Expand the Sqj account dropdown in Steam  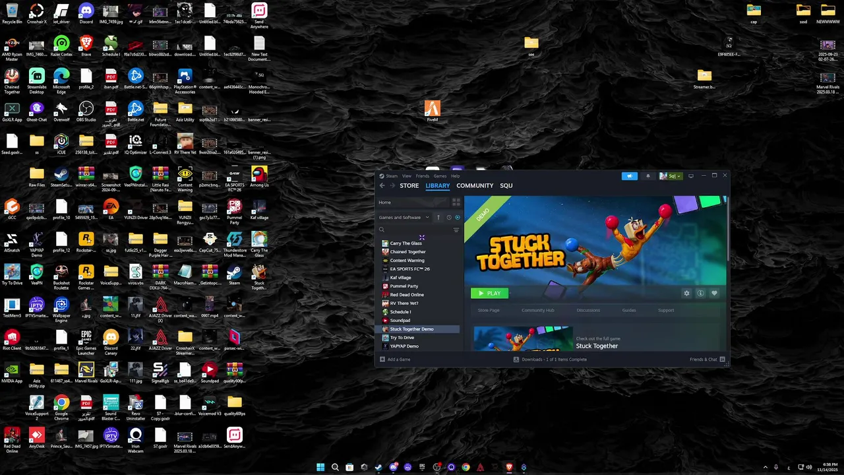[671, 176]
